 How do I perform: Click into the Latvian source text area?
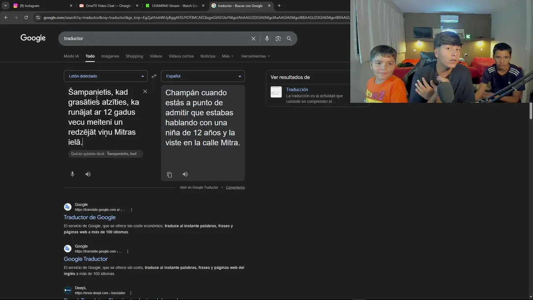104,117
